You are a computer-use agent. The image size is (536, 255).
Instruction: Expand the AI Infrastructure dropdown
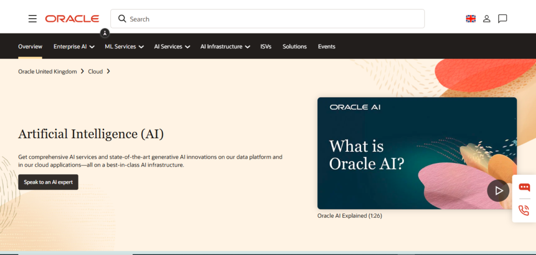point(225,47)
